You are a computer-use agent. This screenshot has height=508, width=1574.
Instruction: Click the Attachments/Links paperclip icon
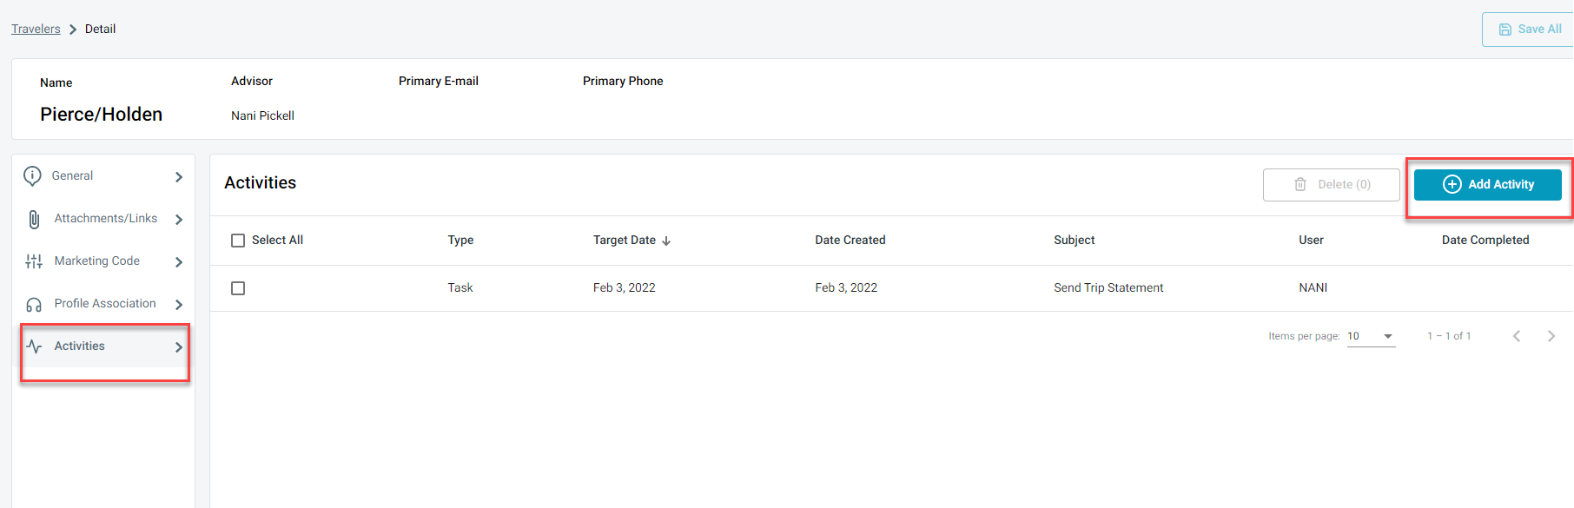tap(34, 220)
